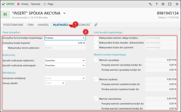
Task: Click the red Anuluj X icon
Action: (18, 4)
